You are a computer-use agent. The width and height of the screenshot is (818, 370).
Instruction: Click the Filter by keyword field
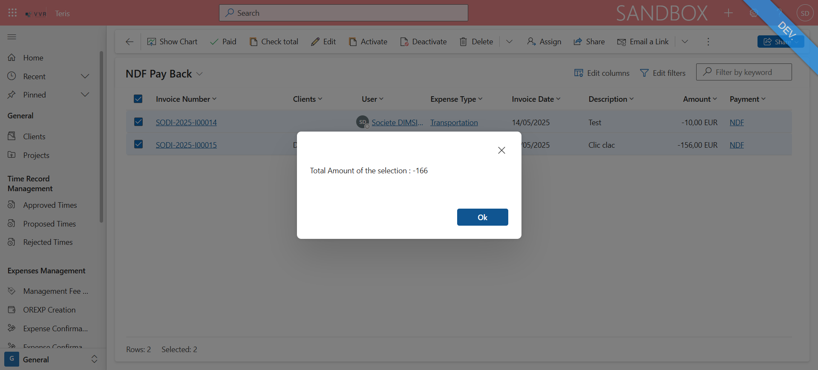pos(744,72)
